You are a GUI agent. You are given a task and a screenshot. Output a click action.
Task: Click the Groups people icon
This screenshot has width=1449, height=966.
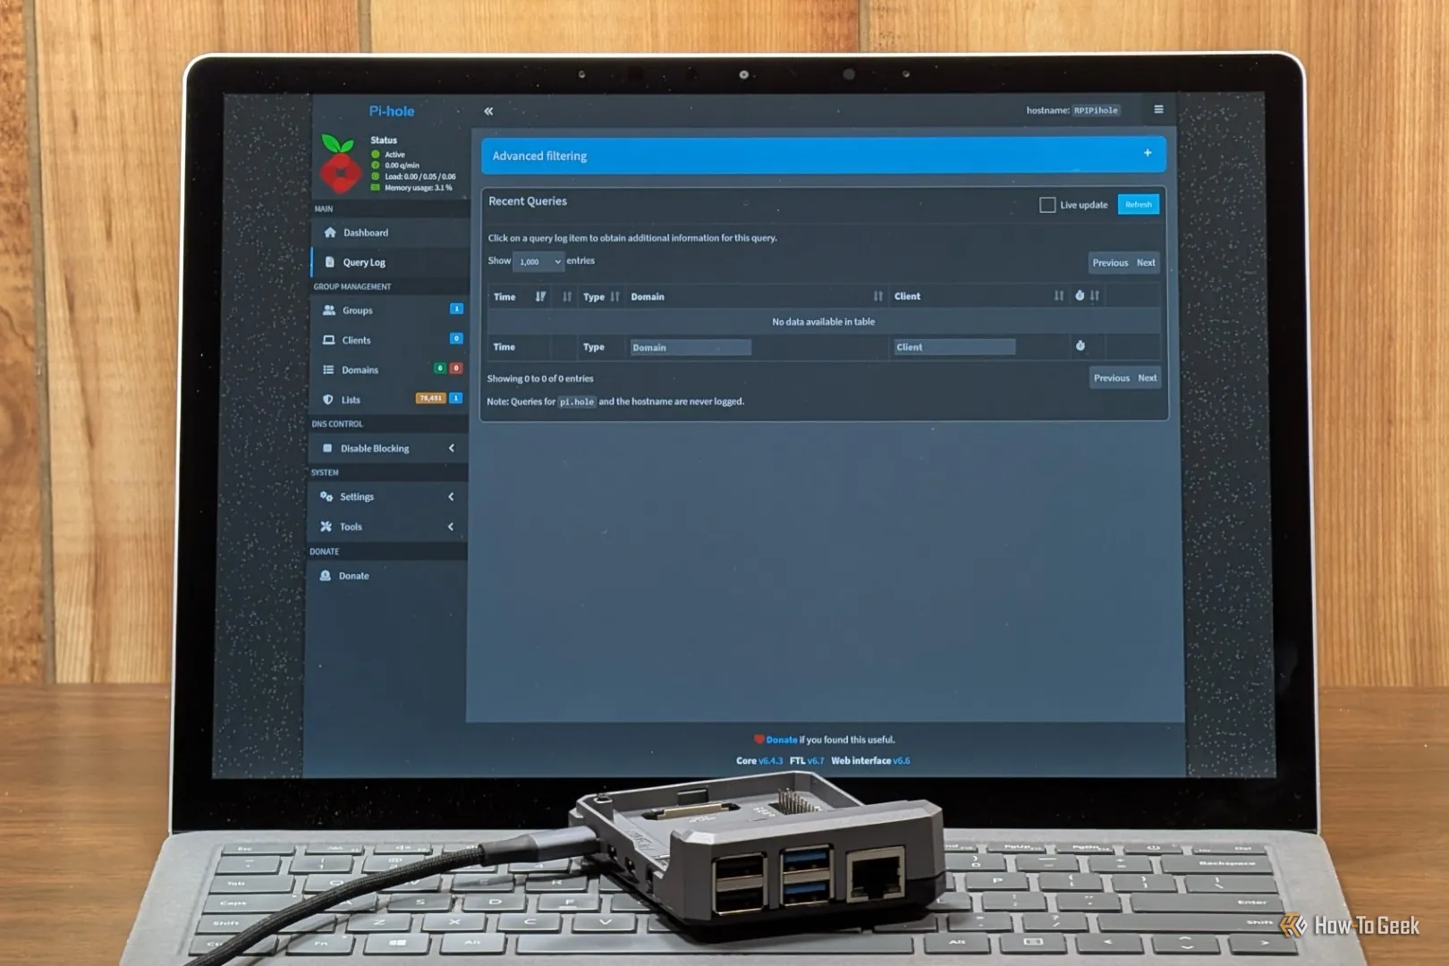point(329,310)
